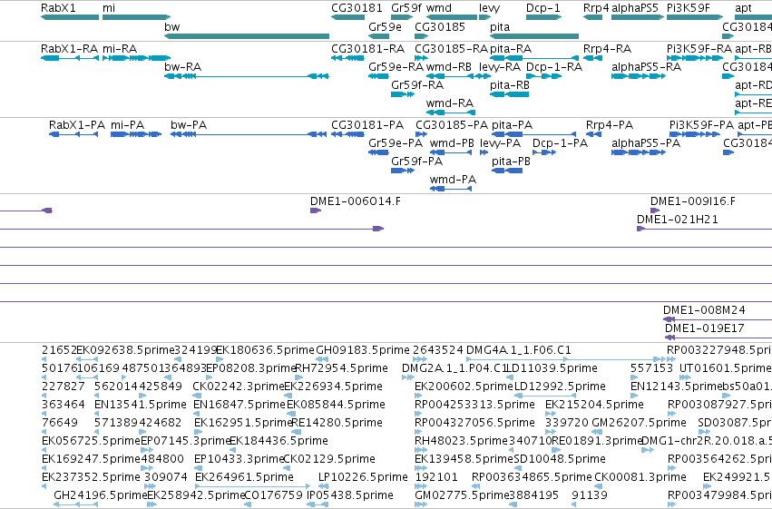The image size is (772, 509).
Task: Select the DME1-009I16.F BAC label
Action: click(x=693, y=201)
